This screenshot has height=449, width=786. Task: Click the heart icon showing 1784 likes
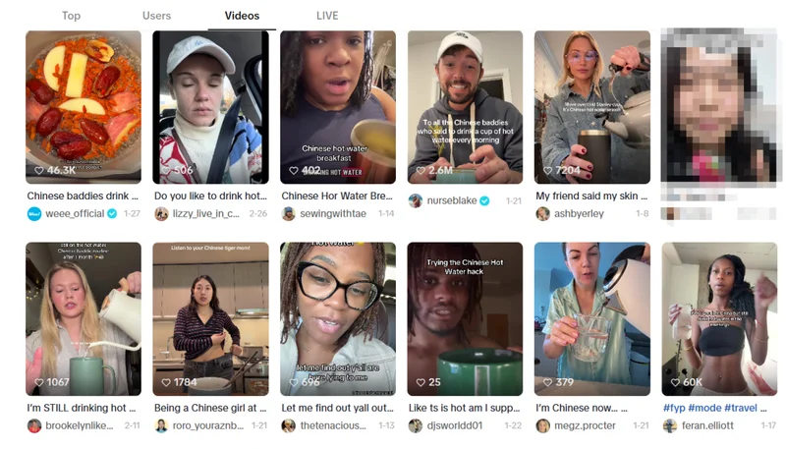166,382
